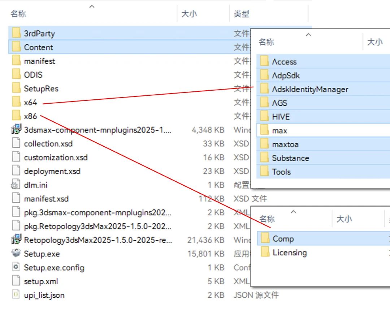Select the Substance folder name text

click(x=290, y=158)
